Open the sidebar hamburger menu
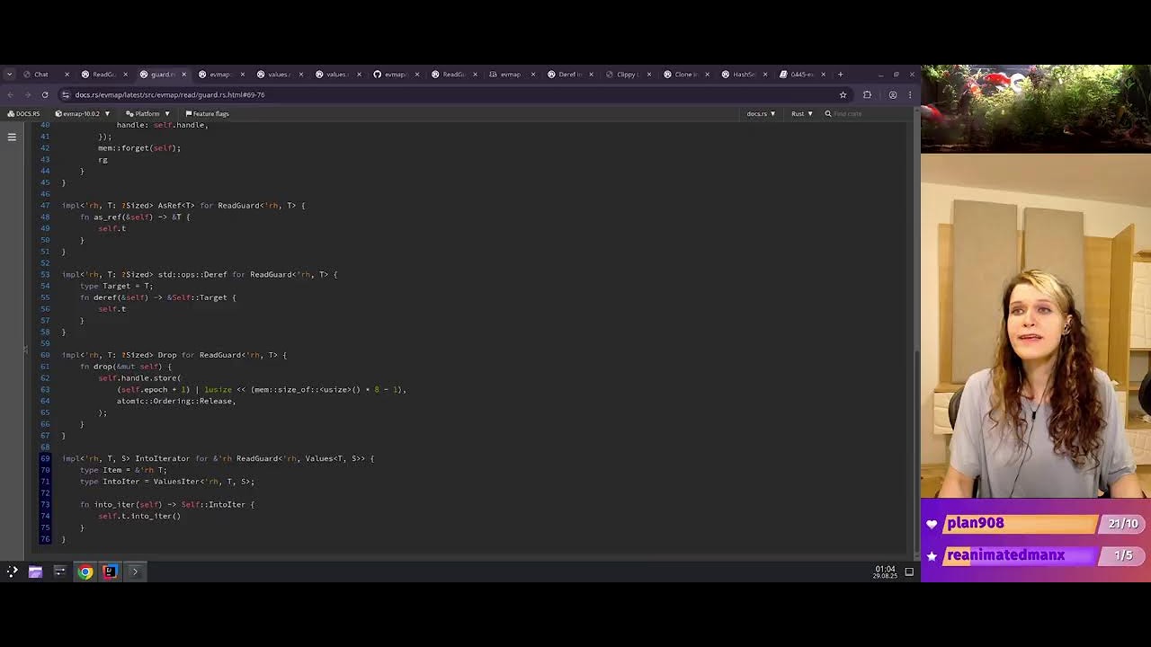The width and height of the screenshot is (1151, 647). click(12, 137)
